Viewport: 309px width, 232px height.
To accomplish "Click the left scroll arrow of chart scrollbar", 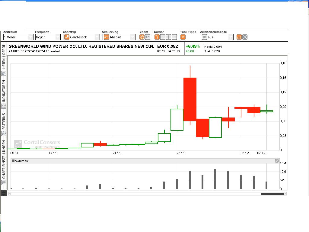I will (x=10, y=194).
